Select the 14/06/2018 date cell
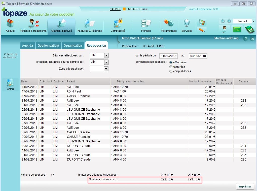 [x=29, y=87]
